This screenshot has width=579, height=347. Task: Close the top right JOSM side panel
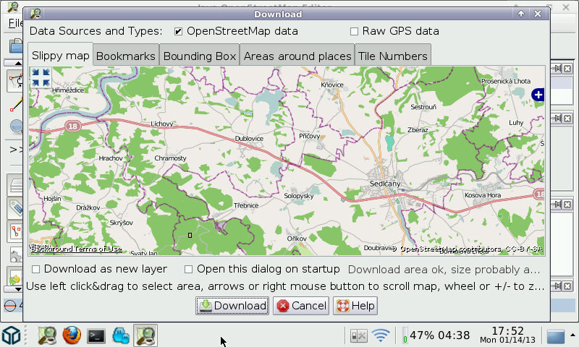point(567,69)
